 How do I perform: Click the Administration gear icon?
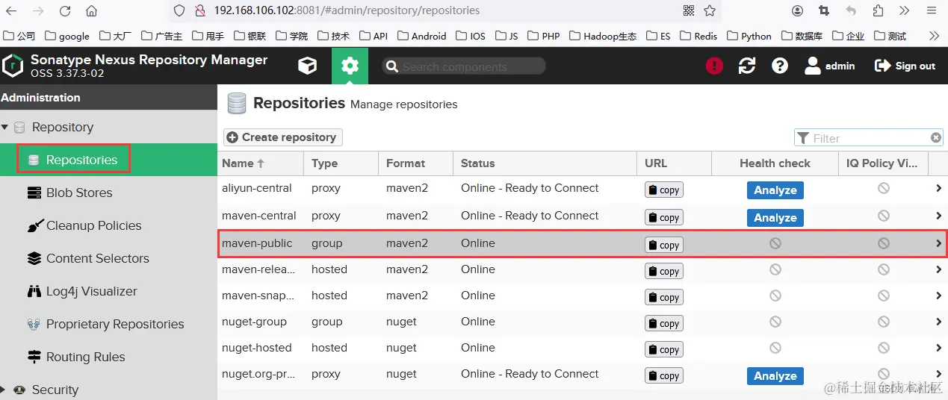350,66
